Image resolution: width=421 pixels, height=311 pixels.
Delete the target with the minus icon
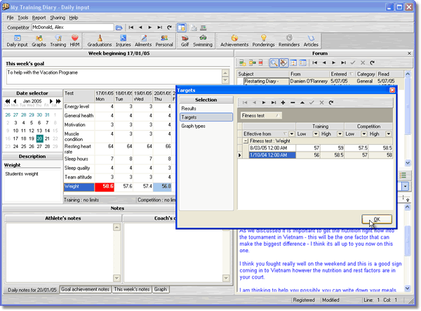(x=293, y=102)
